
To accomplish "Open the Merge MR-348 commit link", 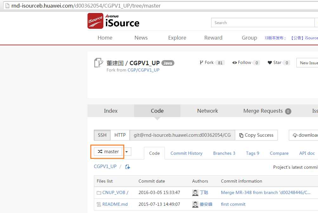I will click(x=266, y=192).
